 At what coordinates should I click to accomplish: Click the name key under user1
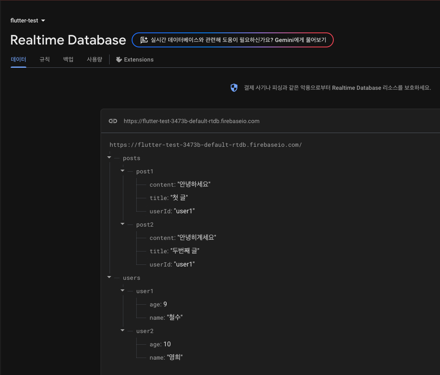coord(157,318)
